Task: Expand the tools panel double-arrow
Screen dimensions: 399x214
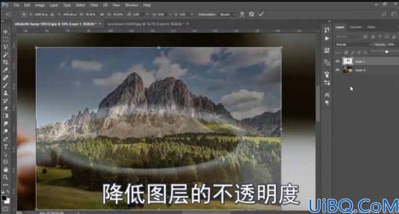Action: point(2,22)
